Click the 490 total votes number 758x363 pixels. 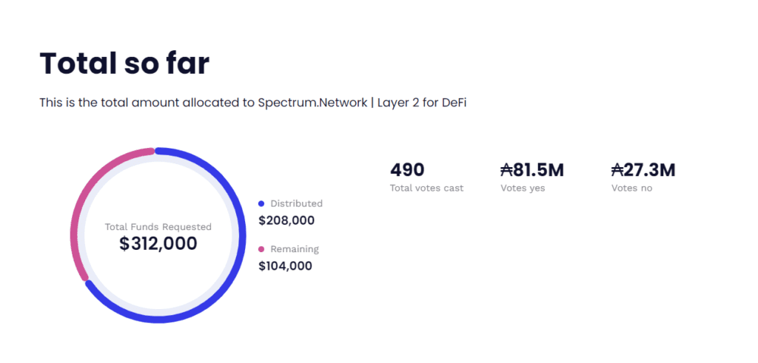tap(408, 170)
